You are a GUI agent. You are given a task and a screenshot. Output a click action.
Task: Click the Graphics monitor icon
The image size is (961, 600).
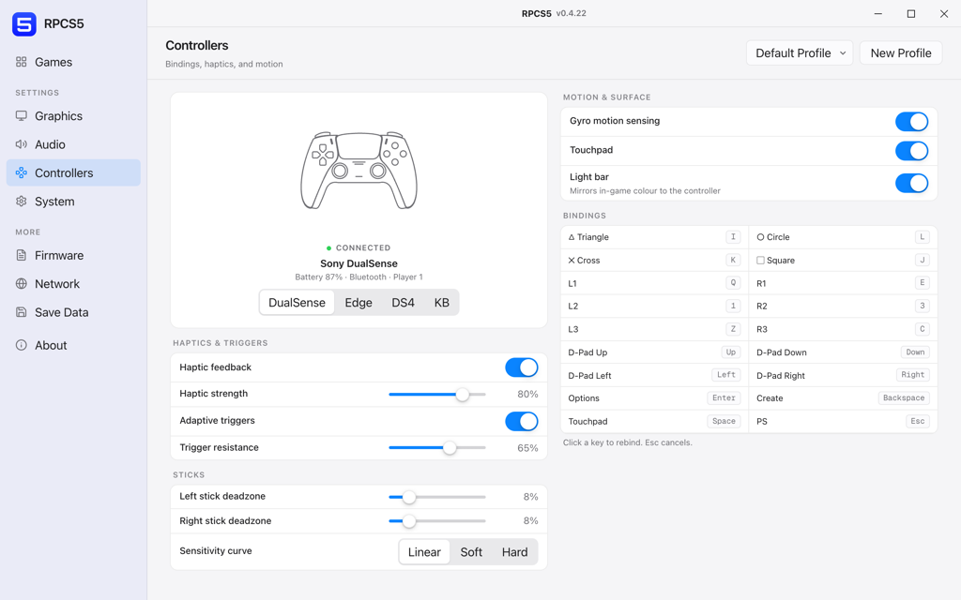22,115
